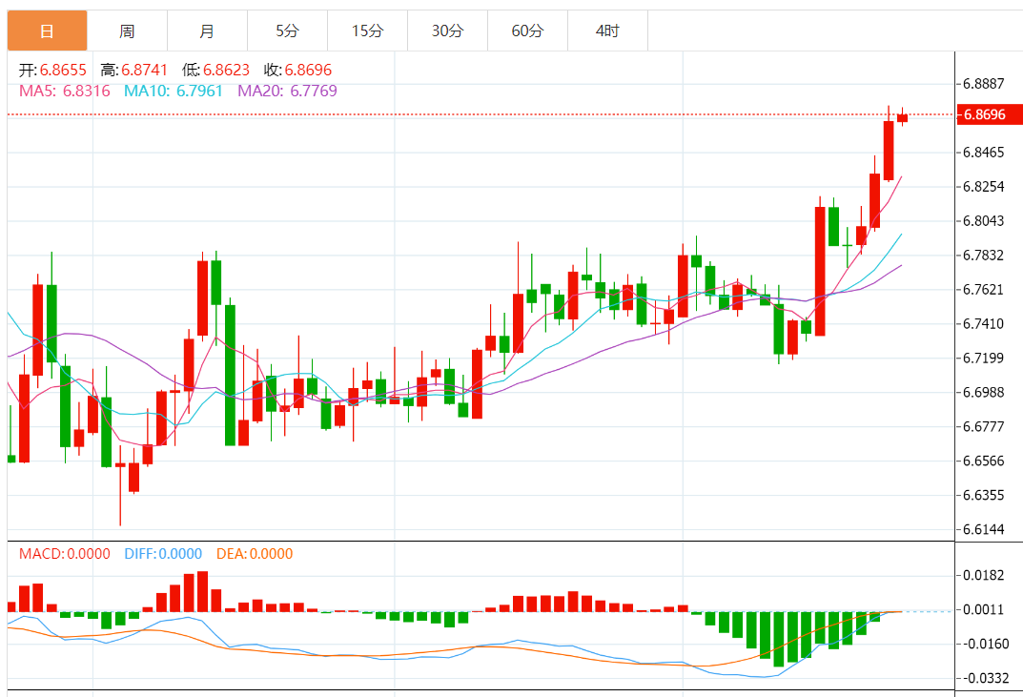This screenshot has width=1023, height=697.
Task: Click the close price value 6.8696
Action: point(308,70)
